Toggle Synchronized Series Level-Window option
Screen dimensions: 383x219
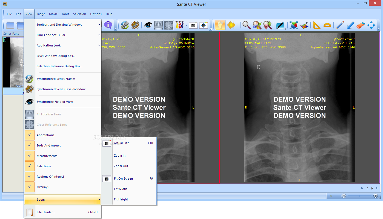pos(63,89)
